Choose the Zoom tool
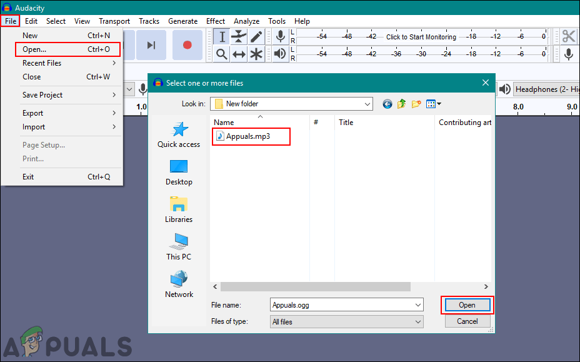Viewport: 580px width, 362px height. (x=221, y=54)
